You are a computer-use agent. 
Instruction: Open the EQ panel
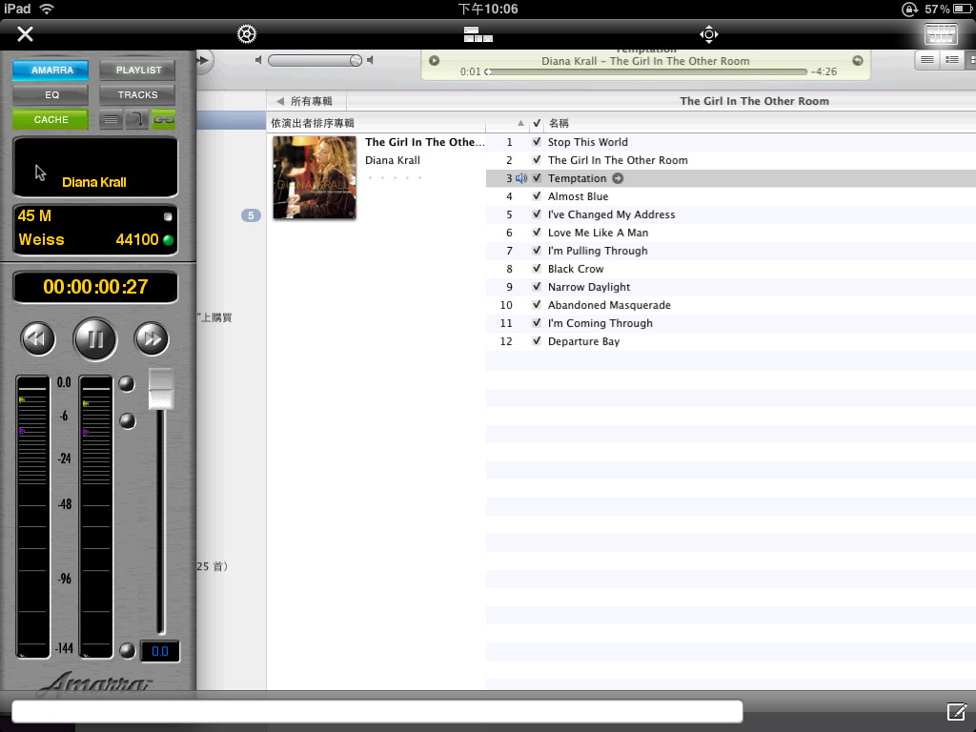(51, 94)
